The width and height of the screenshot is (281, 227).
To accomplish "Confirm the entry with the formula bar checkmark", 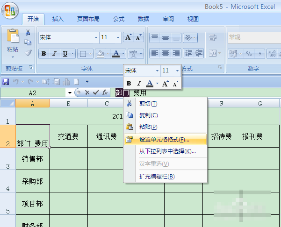I will pyautogui.click(x=96, y=92).
